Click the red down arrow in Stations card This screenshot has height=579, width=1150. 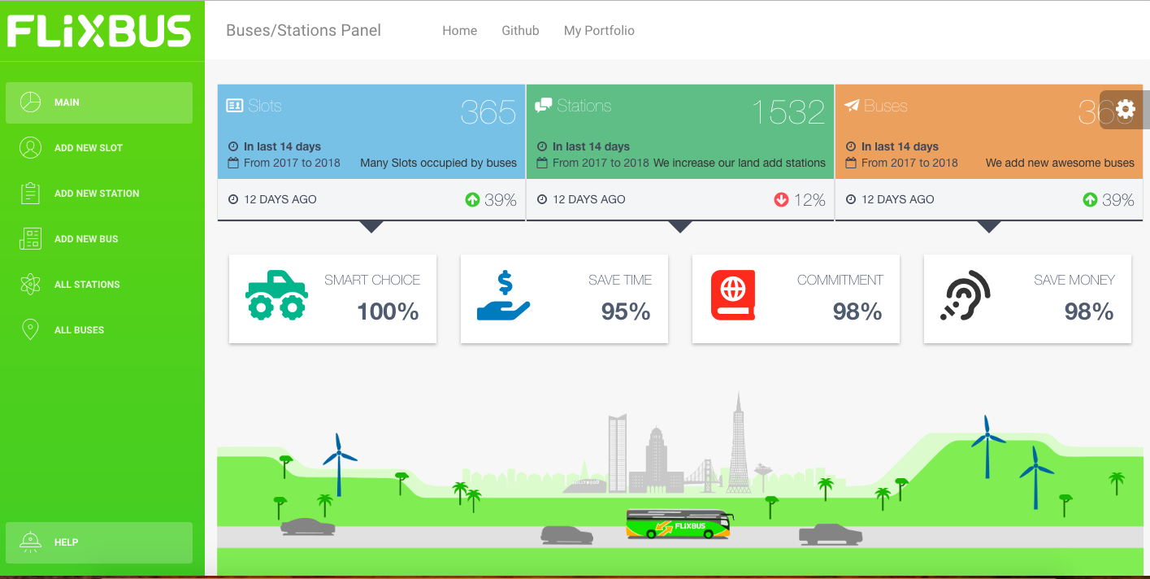pyautogui.click(x=781, y=199)
